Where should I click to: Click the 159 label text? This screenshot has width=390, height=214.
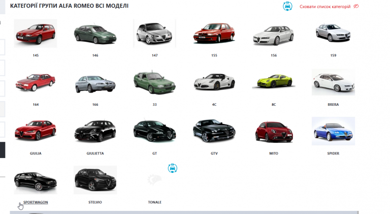point(333,55)
